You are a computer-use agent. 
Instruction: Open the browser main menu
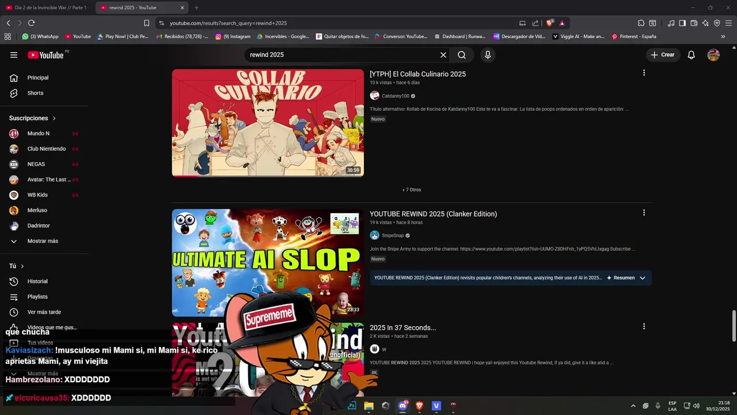tap(729, 23)
